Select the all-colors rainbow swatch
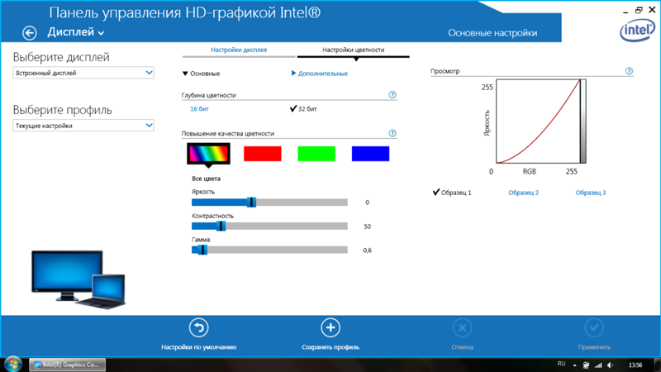Screen dimensions: 661x372 click(x=208, y=154)
